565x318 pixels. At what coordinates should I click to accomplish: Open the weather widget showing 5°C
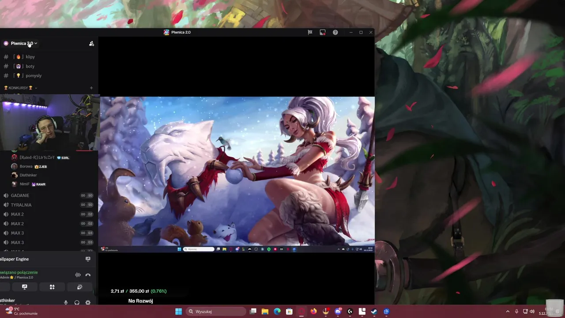pyautogui.click(x=21, y=311)
